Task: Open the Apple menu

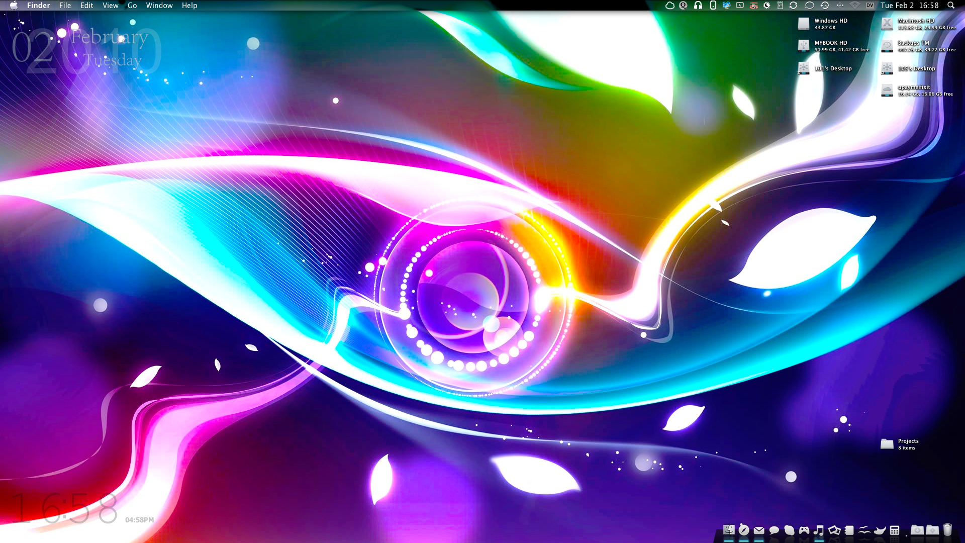Action: tap(14, 6)
